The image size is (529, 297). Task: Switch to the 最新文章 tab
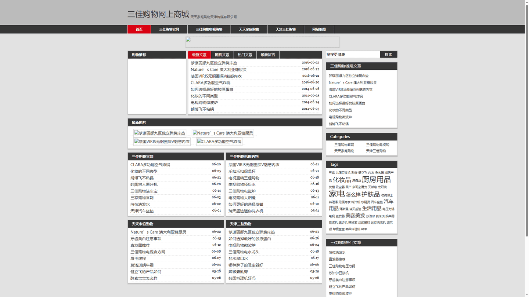tap(199, 55)
